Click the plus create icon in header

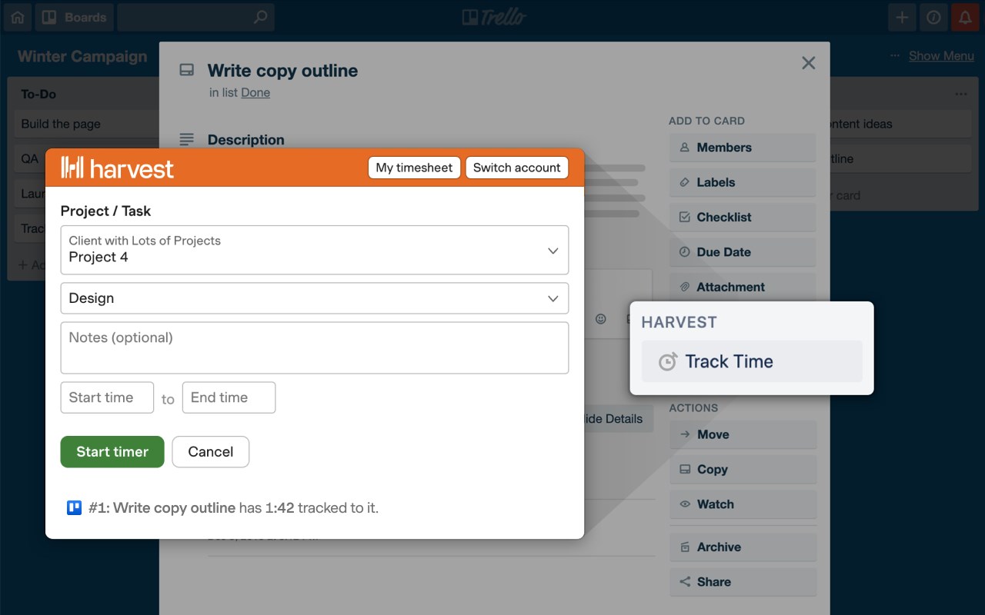pyautogui.click(x=902, y=17)
